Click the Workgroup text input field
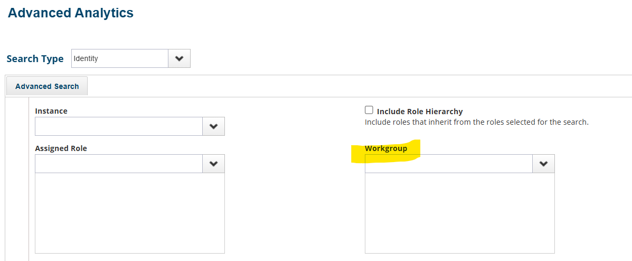This screenshot has height=261, width=632. coord(449,164)
